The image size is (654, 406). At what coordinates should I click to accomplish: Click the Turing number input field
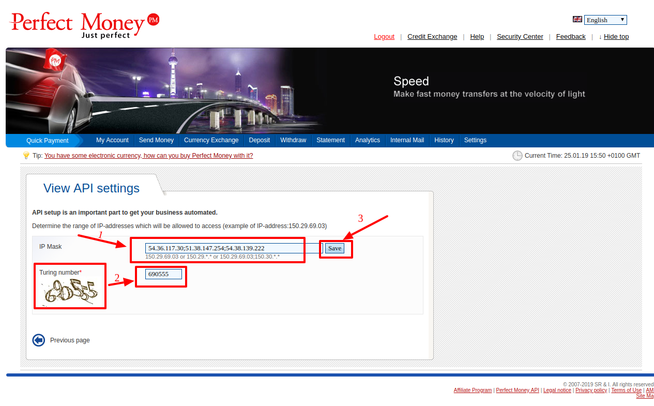(x=163, y=274)
